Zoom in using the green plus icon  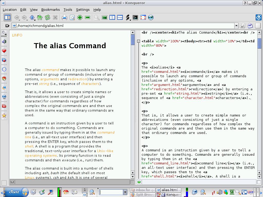tap(79, 17)
